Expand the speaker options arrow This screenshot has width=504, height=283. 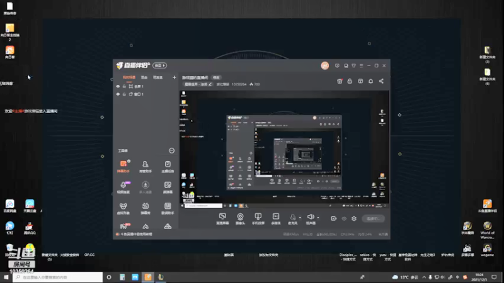(318, 218)
